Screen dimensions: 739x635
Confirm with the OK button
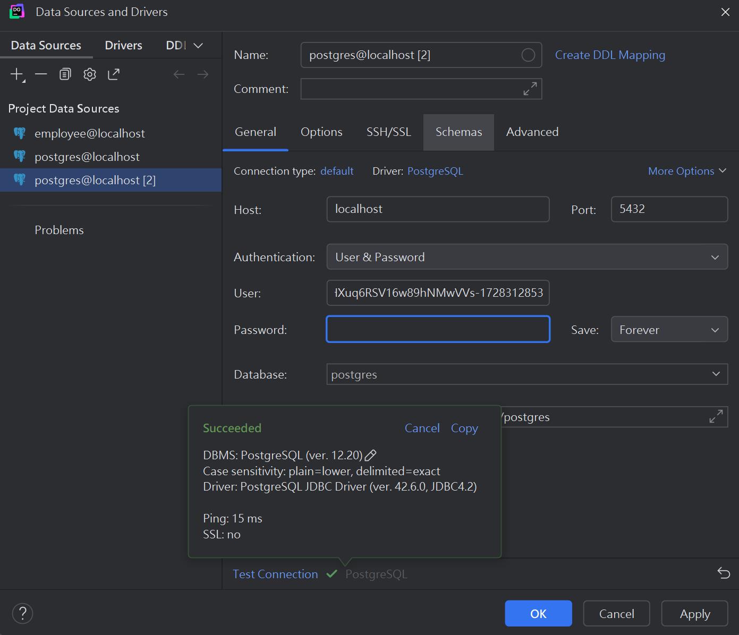click(538, 614)
